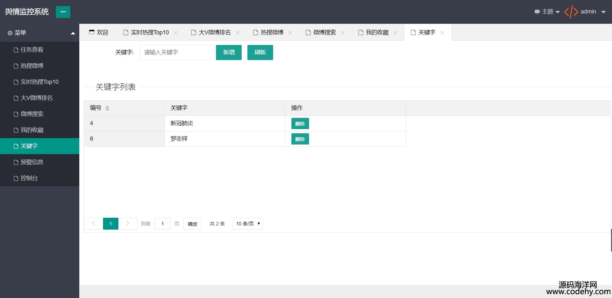Close the 我的收藏 tab
Image resolution: width=612 pixels, height=298 pixels.
(395, 33)
